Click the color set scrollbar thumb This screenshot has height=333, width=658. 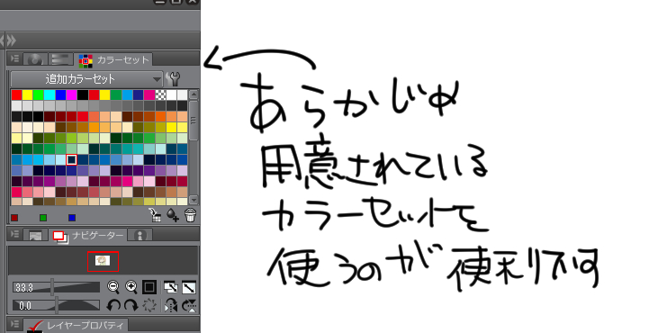(x=194, y=121)
